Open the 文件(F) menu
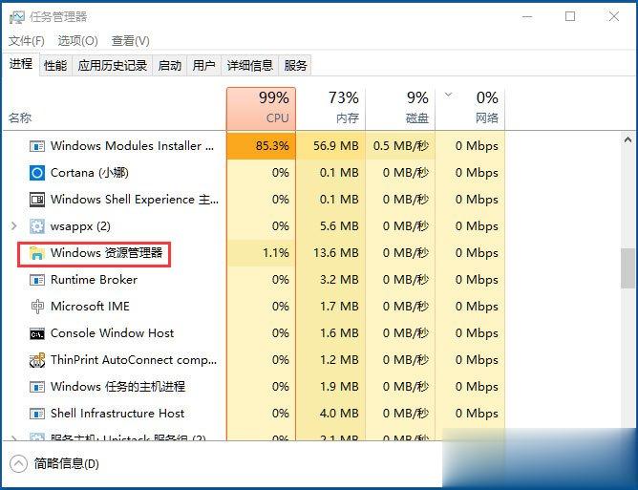638x490 pixels. click(x=27, y=41)
